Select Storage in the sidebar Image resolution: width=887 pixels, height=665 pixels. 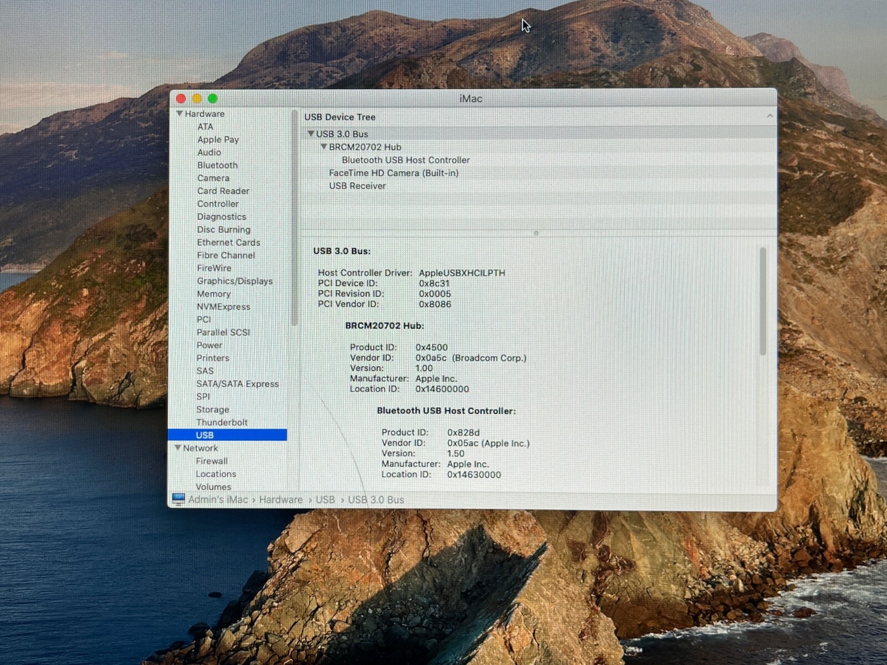[212, 410]
